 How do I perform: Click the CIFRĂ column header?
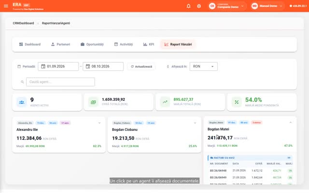pyautogui.click(x=259, y=164)
